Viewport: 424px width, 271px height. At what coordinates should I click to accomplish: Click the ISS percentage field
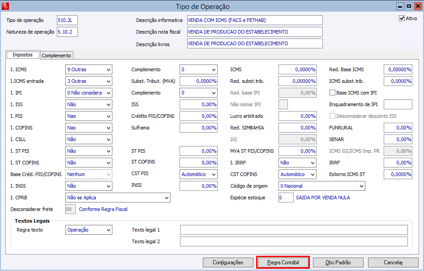point(198,104)
